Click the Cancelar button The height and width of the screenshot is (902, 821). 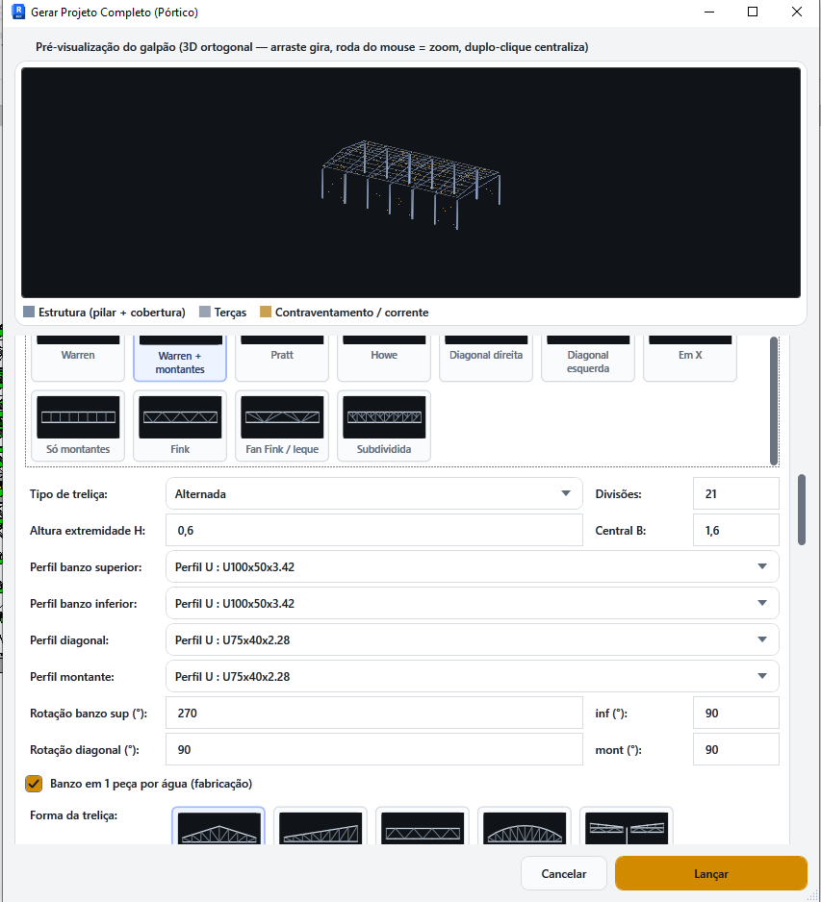tap(564, 873)
